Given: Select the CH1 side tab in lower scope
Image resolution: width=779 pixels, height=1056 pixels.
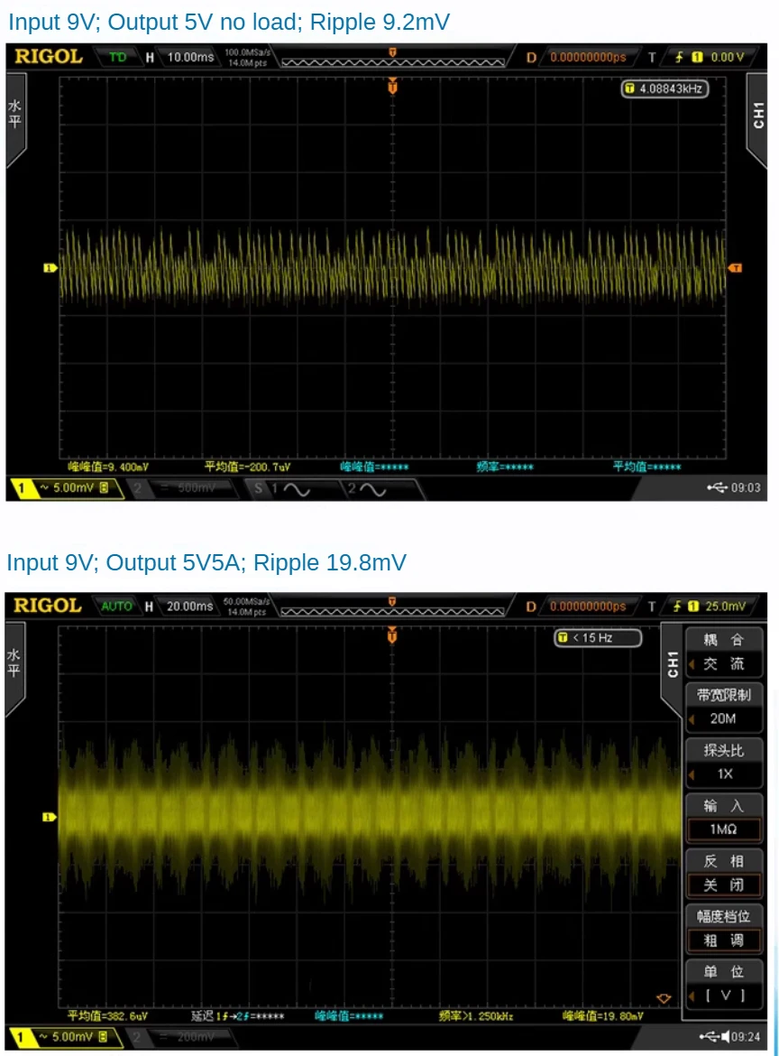Looking at the screenshot, I should tap(672, 664).
